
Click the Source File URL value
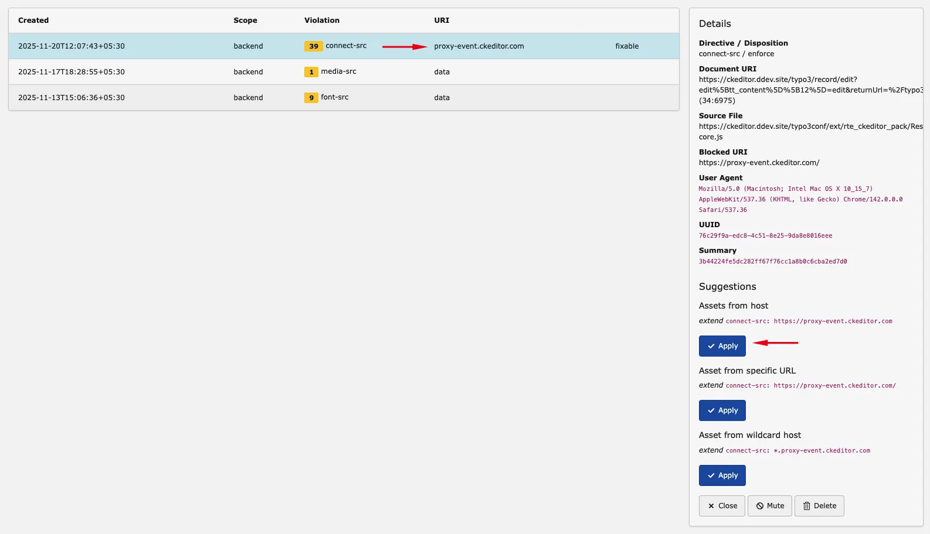click(x=811, y=132)
